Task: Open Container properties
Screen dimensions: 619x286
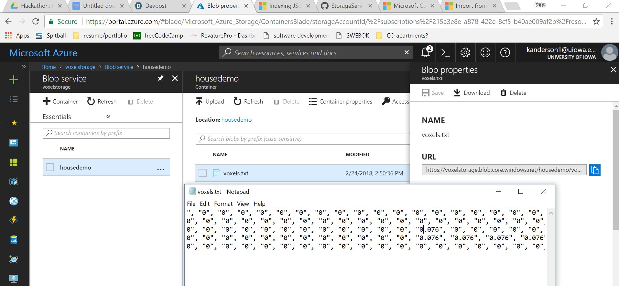Action: point(341,102)
